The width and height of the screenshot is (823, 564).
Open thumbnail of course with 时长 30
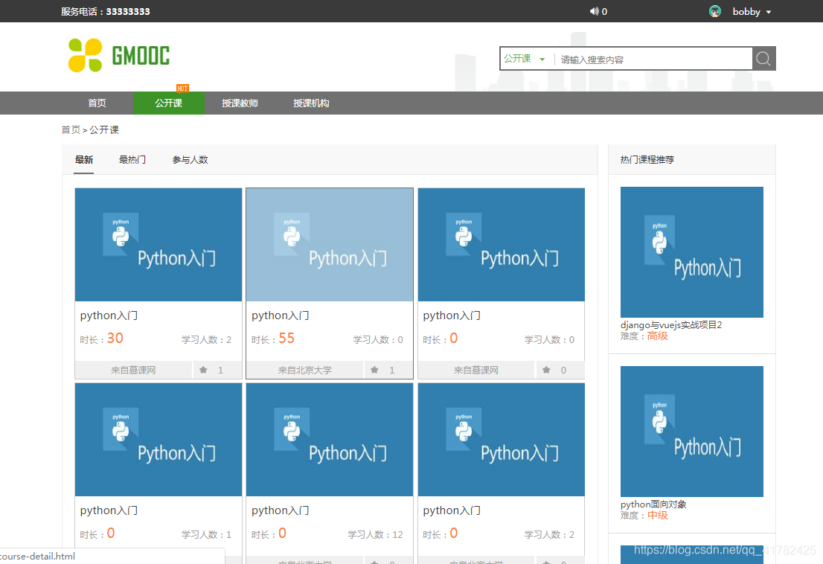point(158,245)
